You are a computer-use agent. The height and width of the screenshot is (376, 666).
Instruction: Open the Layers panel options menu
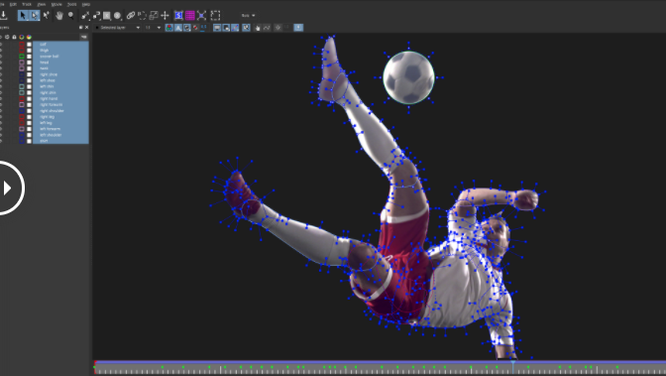[83, 37]
